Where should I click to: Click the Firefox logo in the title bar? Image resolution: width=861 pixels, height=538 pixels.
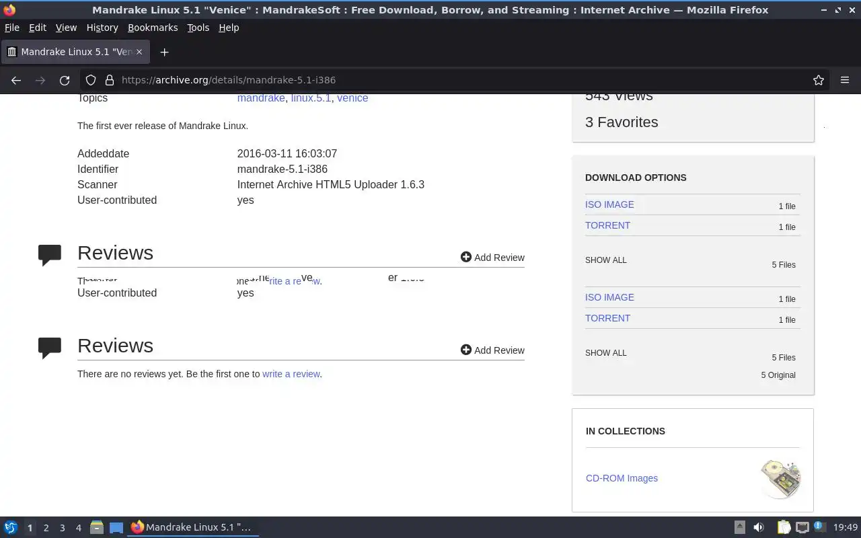point(9,9)
